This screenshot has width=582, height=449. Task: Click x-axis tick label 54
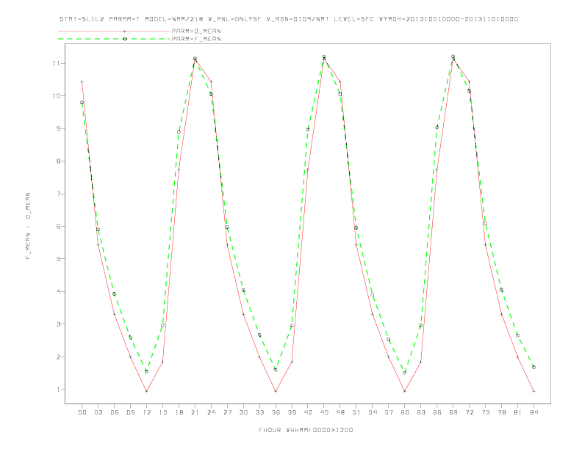point(373,412)
